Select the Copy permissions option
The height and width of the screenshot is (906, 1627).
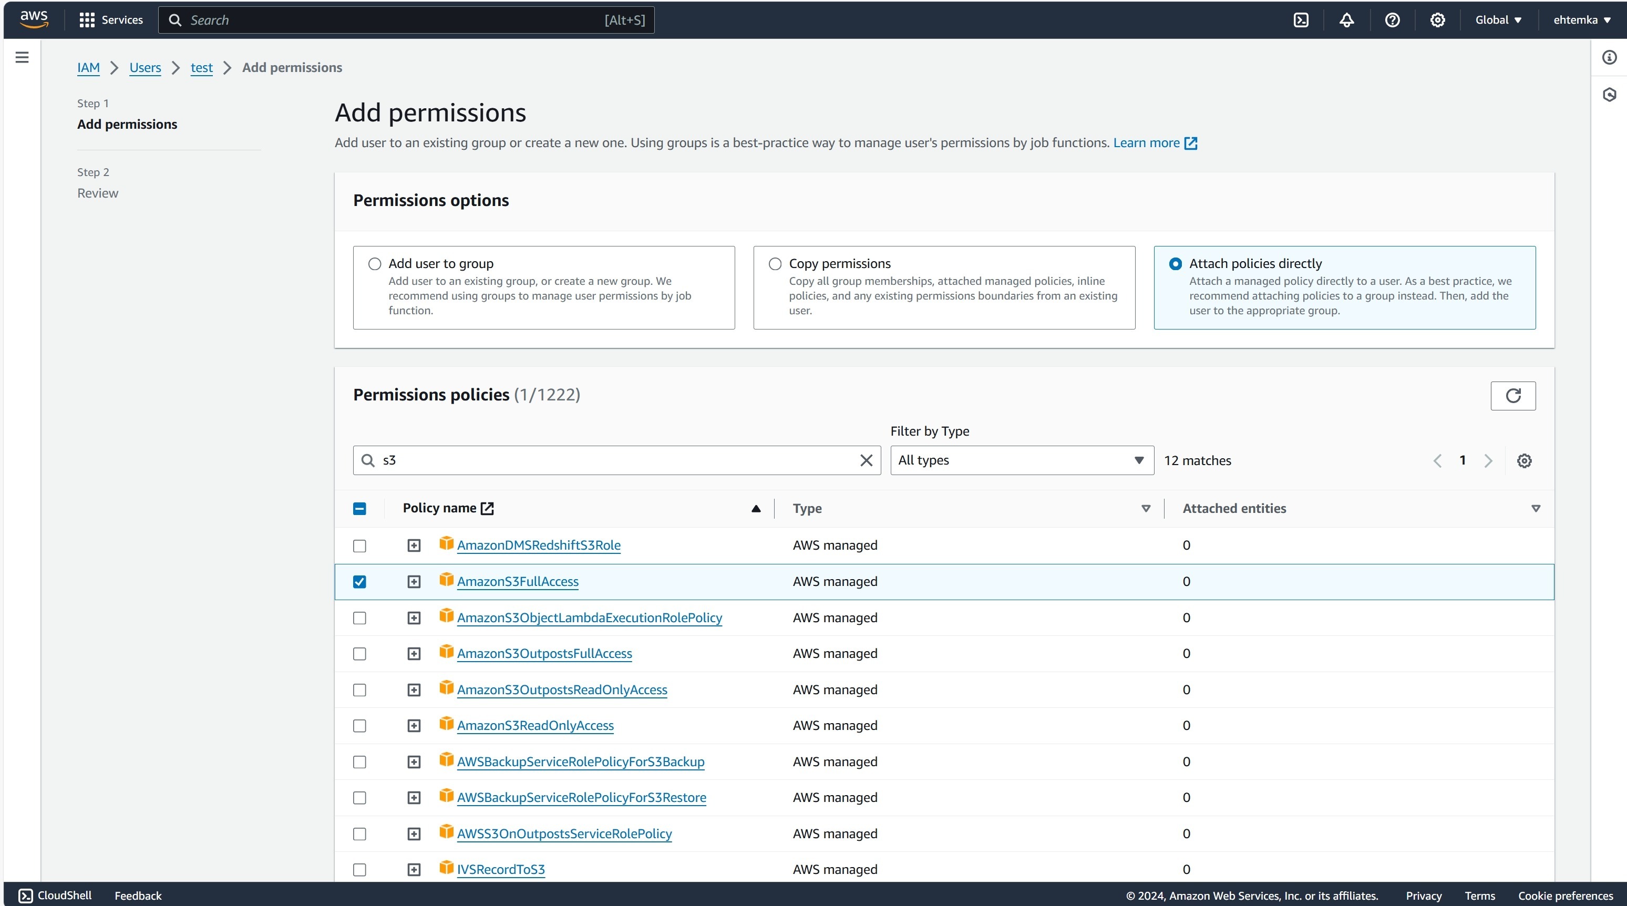pyautogui.click(x=775, y=264)
